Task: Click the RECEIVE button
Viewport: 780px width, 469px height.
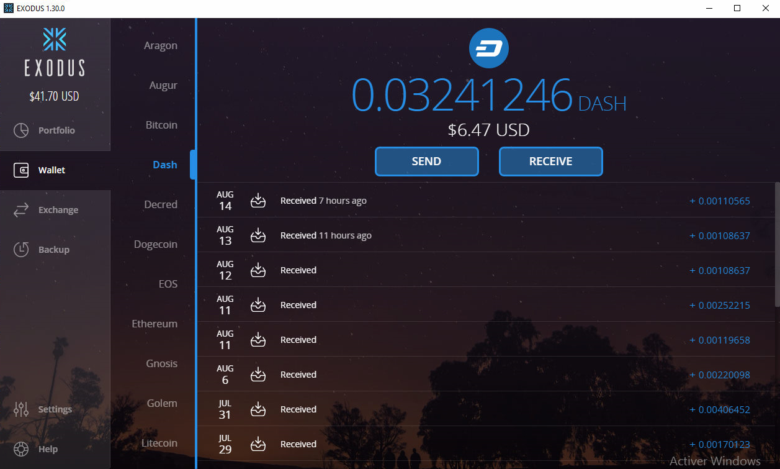Action: [x=551, y=162]
